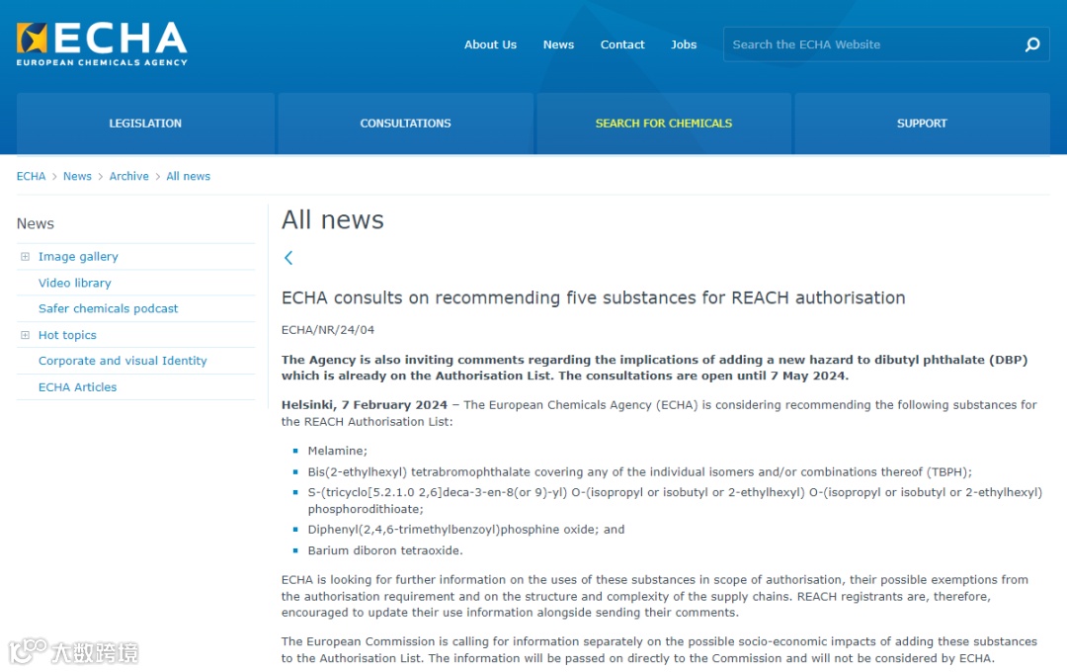Open the Contact link

(622, 44)
